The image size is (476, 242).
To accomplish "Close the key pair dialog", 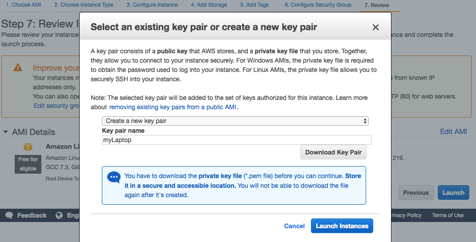I will tap(375, 28).
